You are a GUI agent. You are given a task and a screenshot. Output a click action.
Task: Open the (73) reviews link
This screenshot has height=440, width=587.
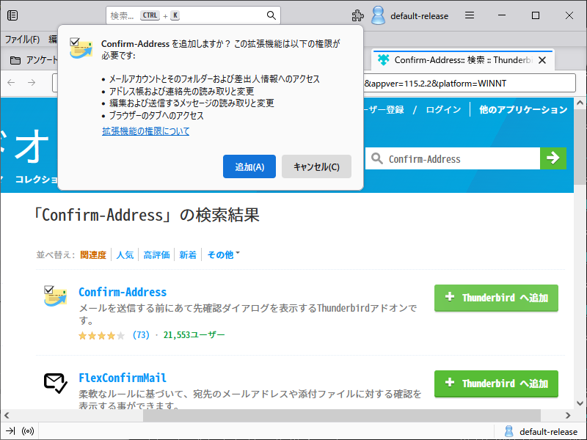[x=141, y=335]
